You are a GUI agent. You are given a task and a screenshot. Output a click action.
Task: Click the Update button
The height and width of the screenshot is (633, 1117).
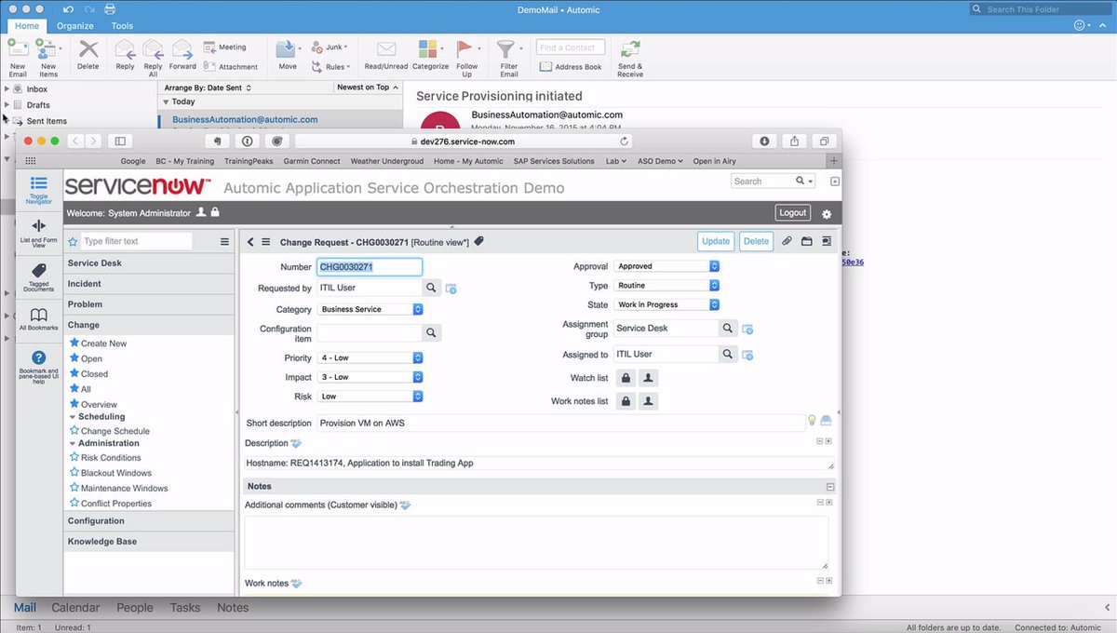715,241
